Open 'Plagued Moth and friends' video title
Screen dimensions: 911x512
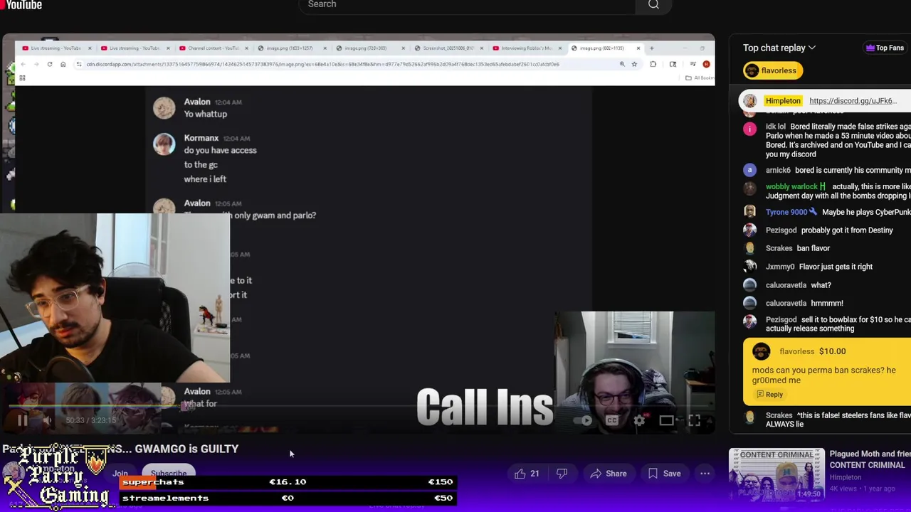tap(870, 459)
